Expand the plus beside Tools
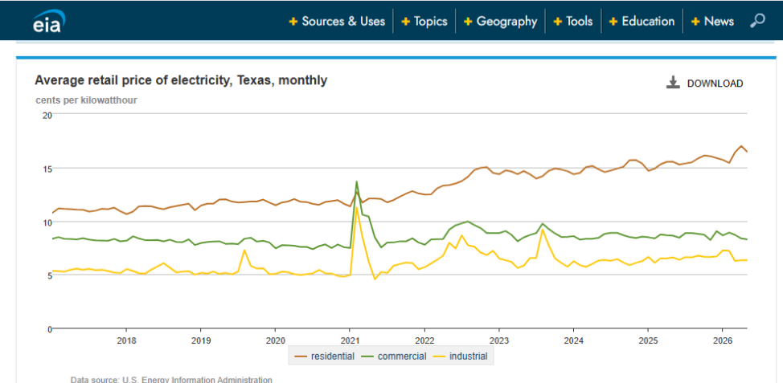This screenshot has height=383, width=783. (558, 22)
